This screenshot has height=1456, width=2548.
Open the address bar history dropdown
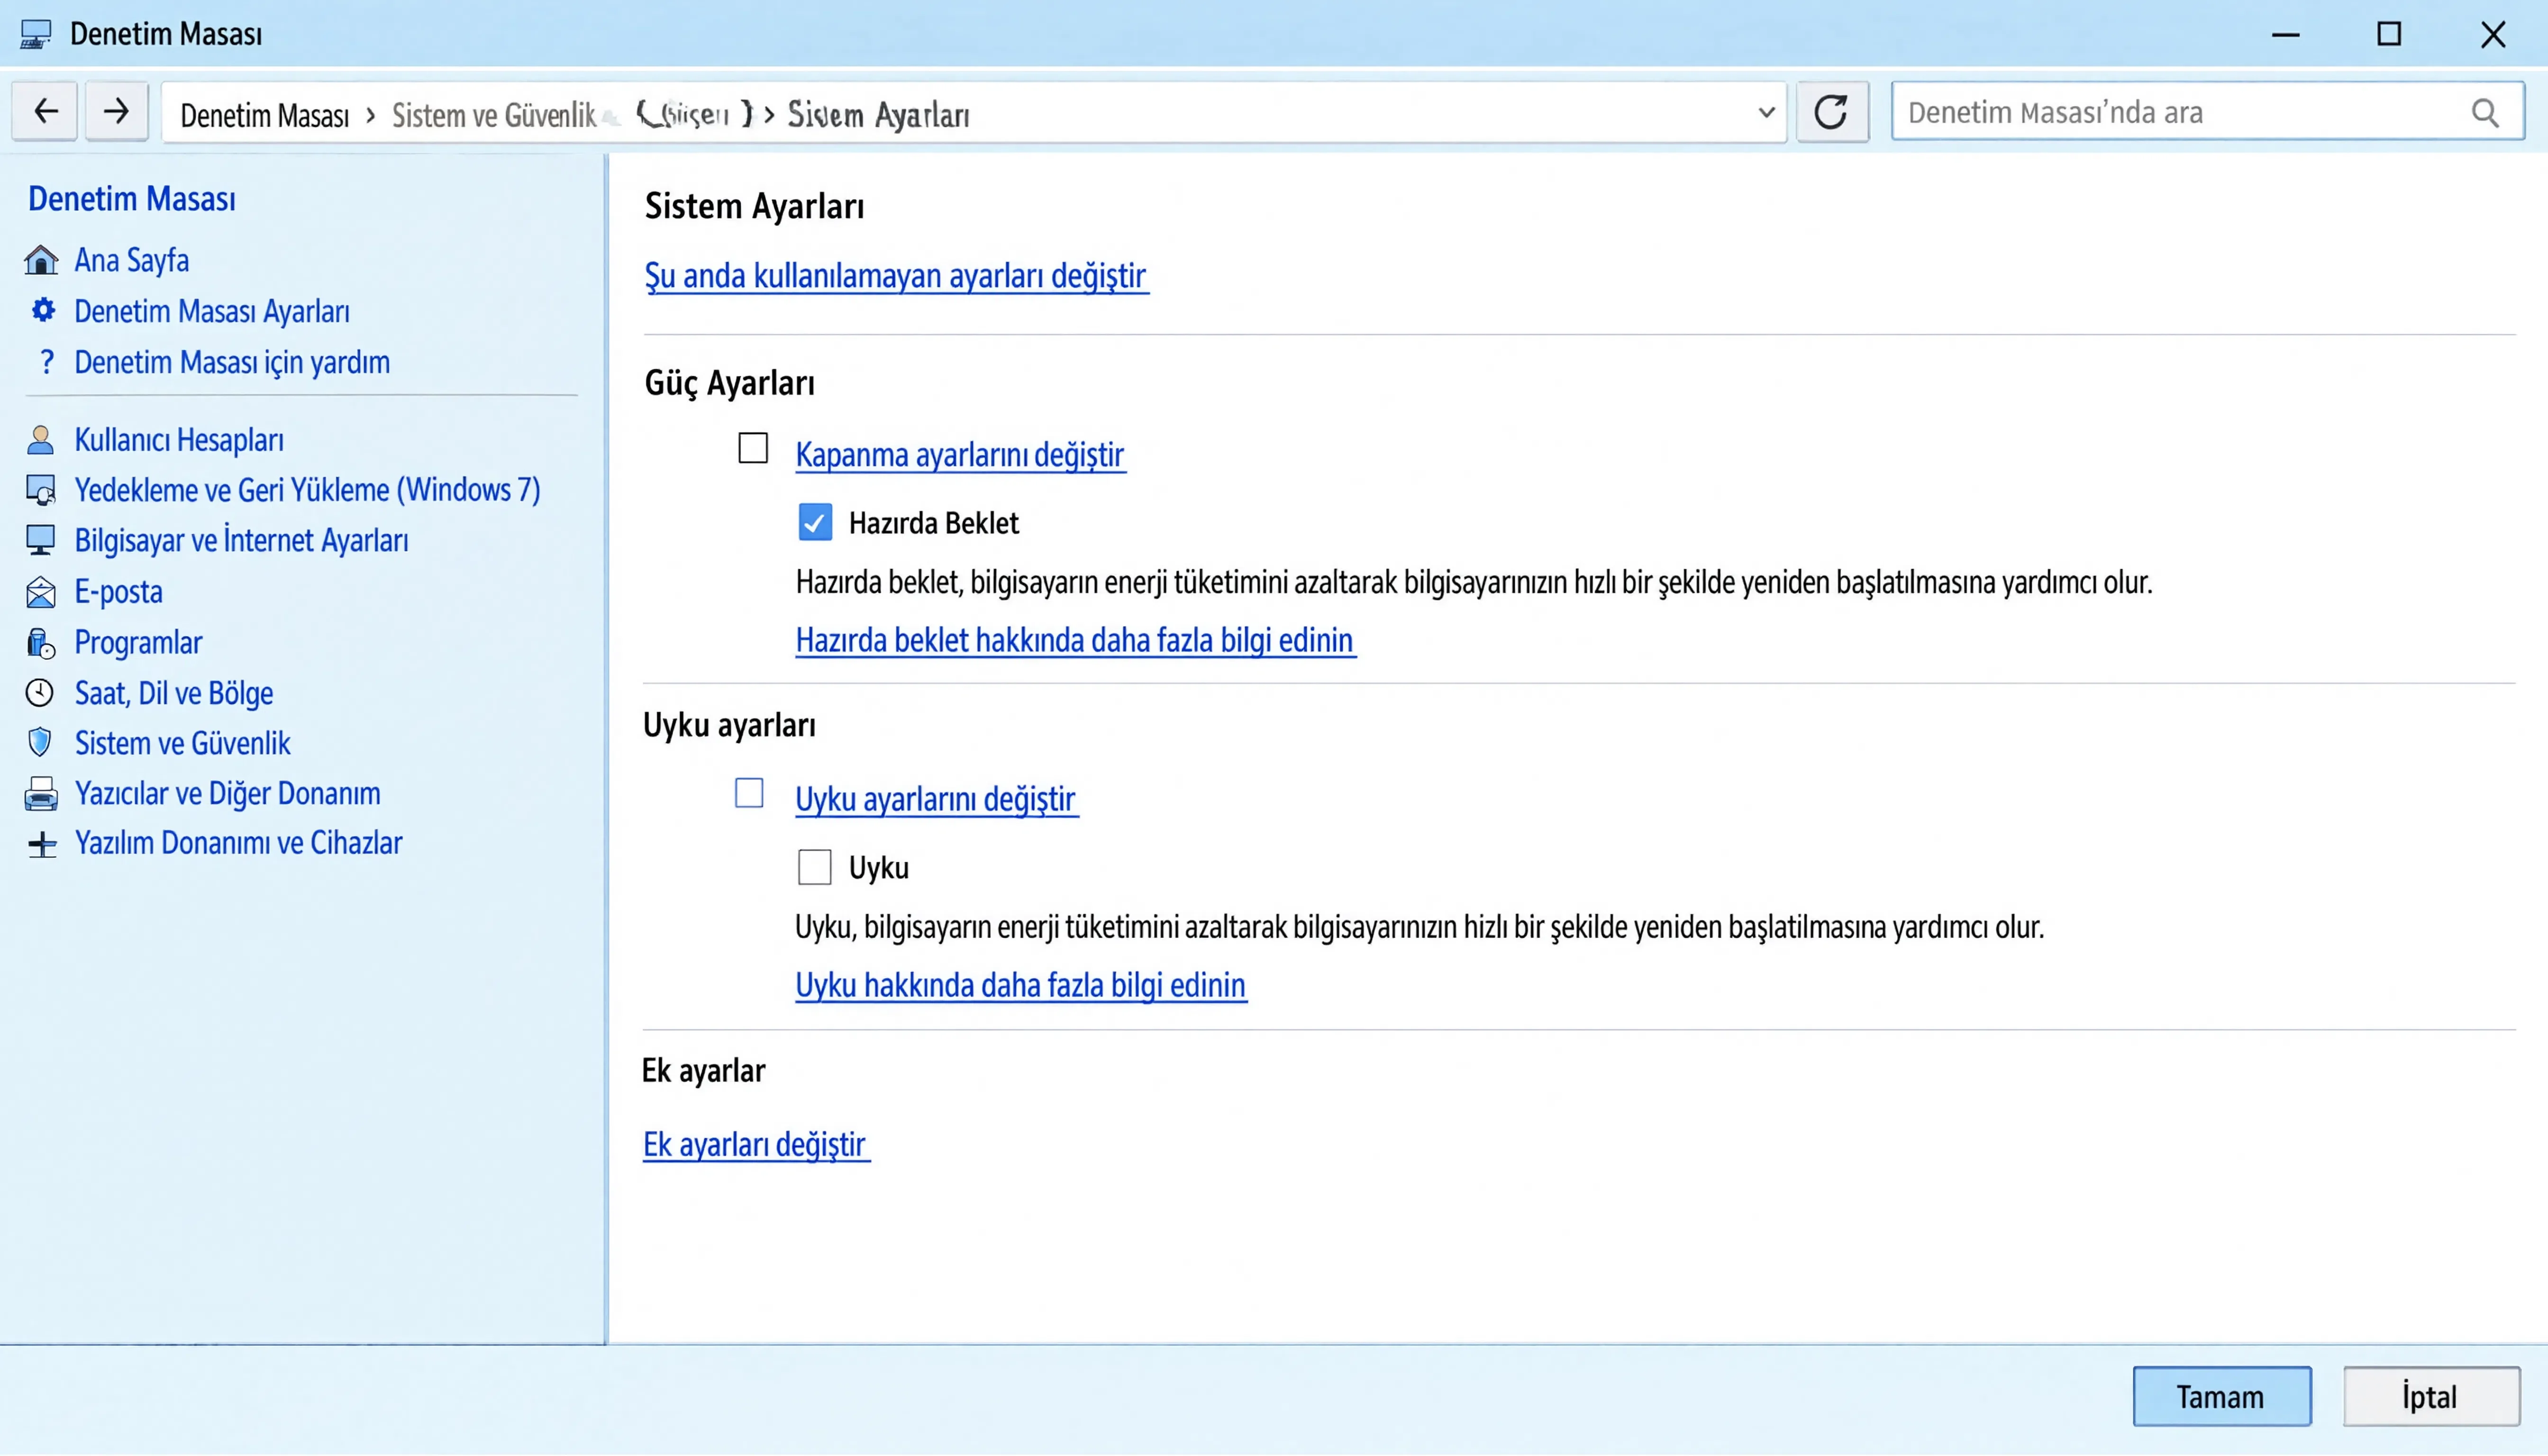pos(1766,112)
